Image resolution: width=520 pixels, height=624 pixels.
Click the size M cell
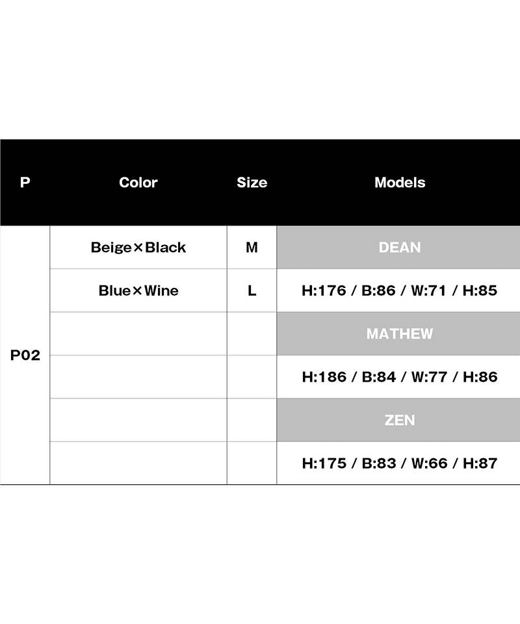pos(252,248)
